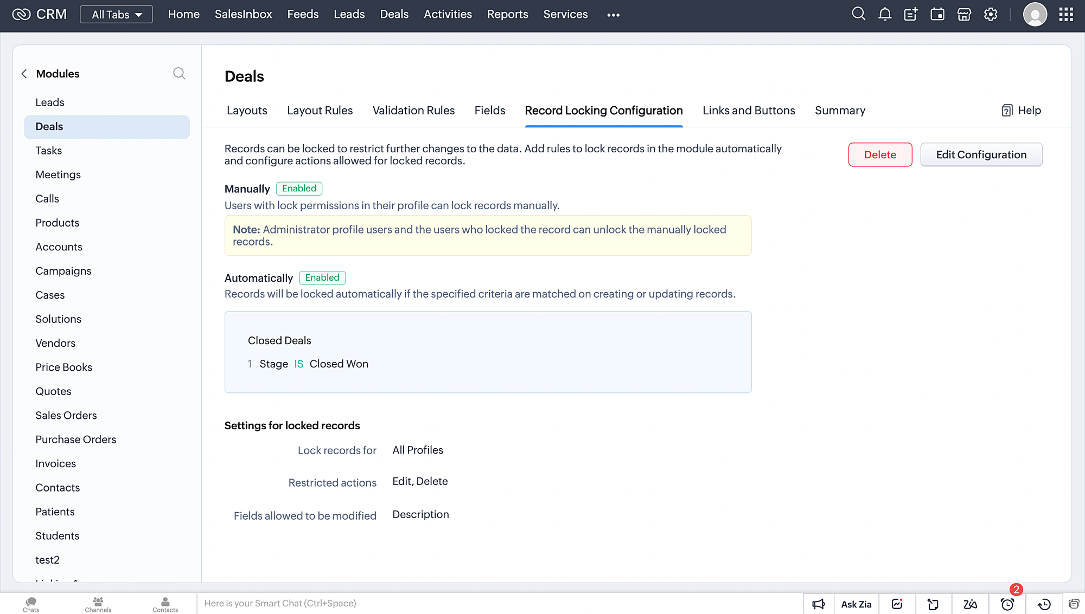This screenshot has width=1085, height=614.
Task: Select Accounts in the modules list
Action: (59, 247)
